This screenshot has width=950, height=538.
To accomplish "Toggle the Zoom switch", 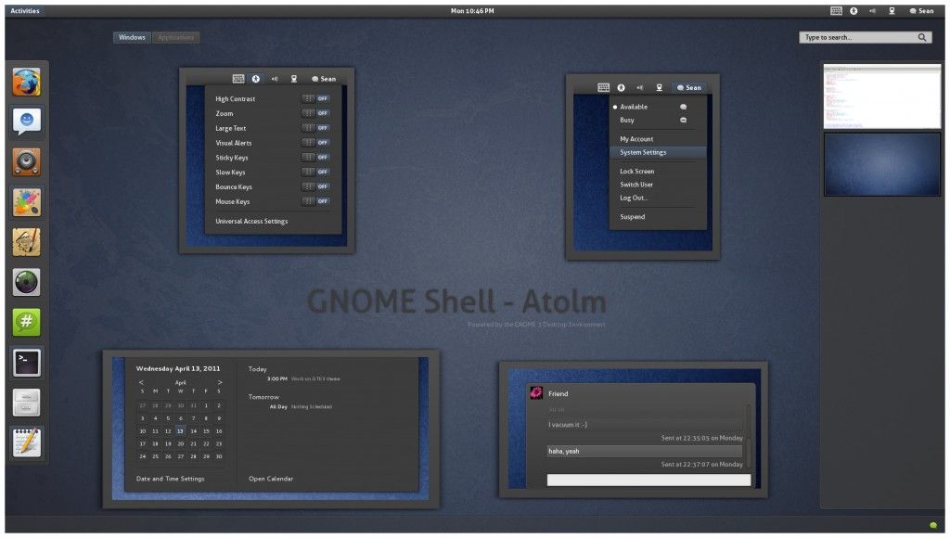I will [315, 113].
